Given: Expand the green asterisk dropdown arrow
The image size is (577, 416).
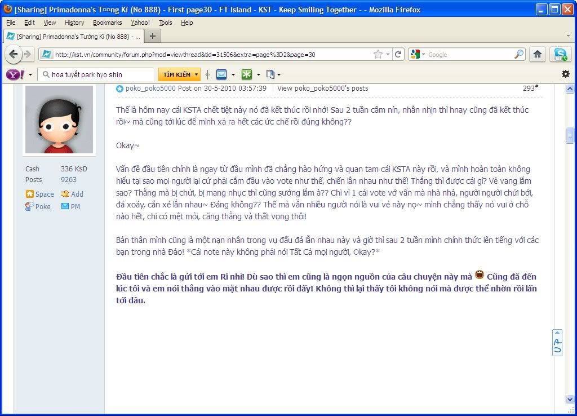Looking at the screenshot, I should pos(258,75).
